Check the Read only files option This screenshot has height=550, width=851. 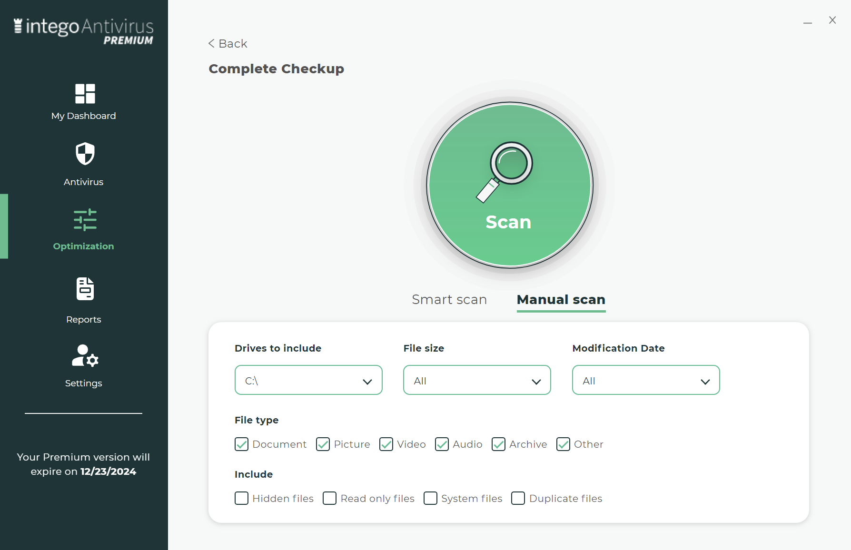click(330, 498)
